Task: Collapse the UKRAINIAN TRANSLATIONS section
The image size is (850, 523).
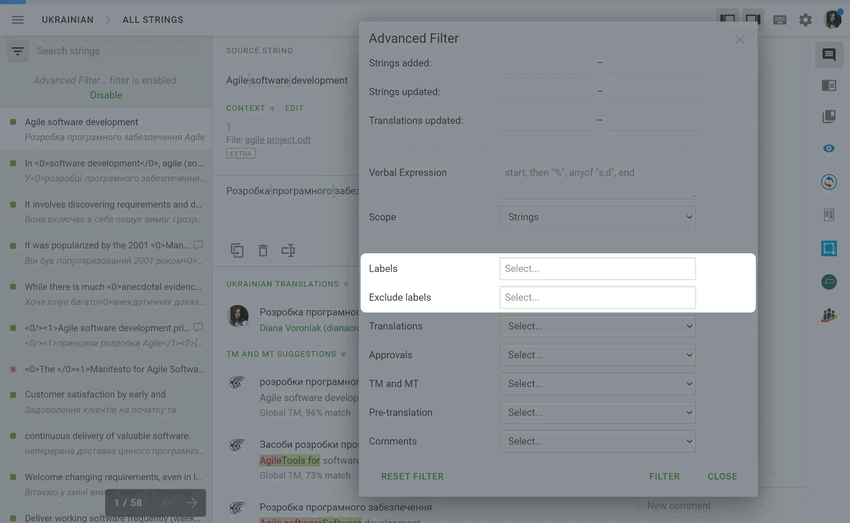Action: click(346, 284)
